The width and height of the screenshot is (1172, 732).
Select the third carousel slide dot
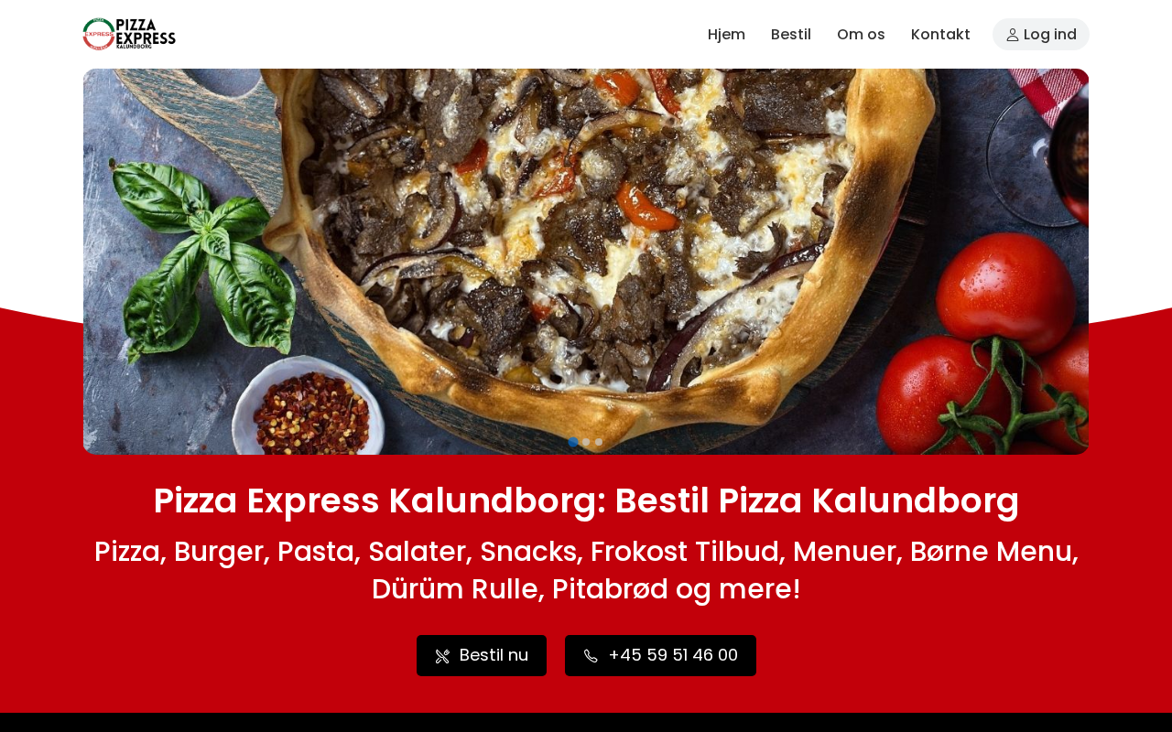tap(599, 442)
